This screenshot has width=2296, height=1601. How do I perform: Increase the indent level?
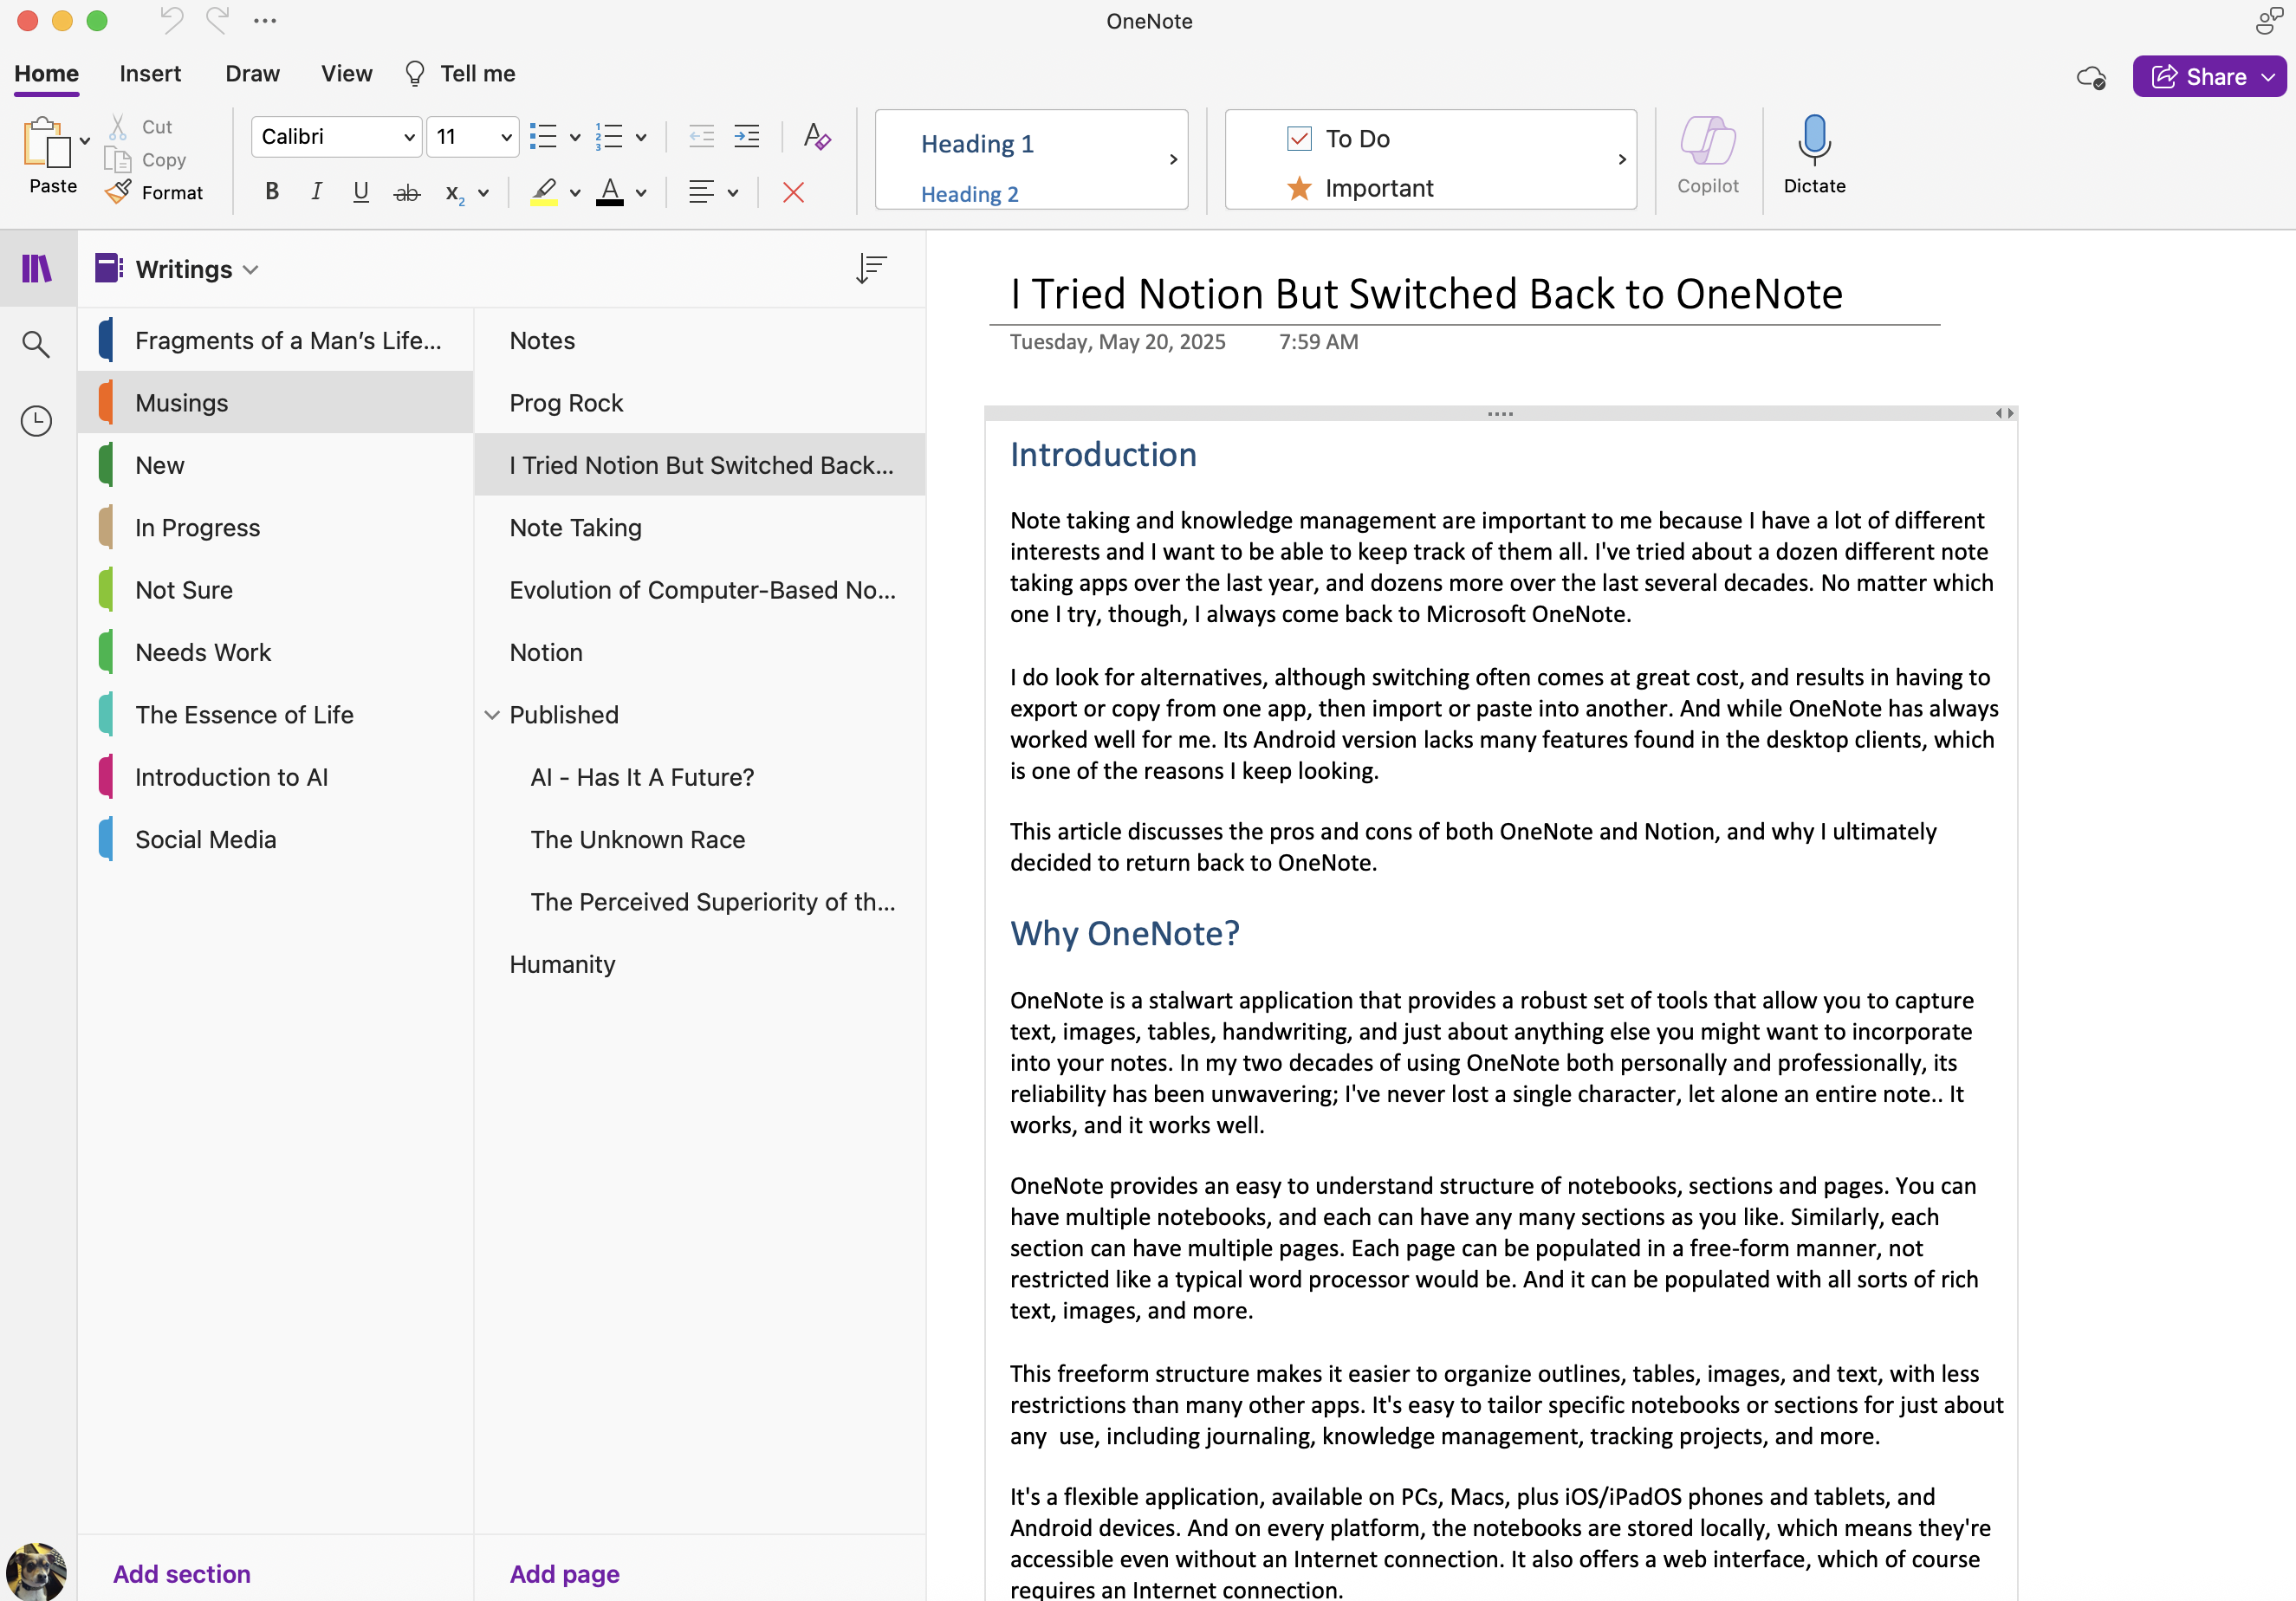746,136
